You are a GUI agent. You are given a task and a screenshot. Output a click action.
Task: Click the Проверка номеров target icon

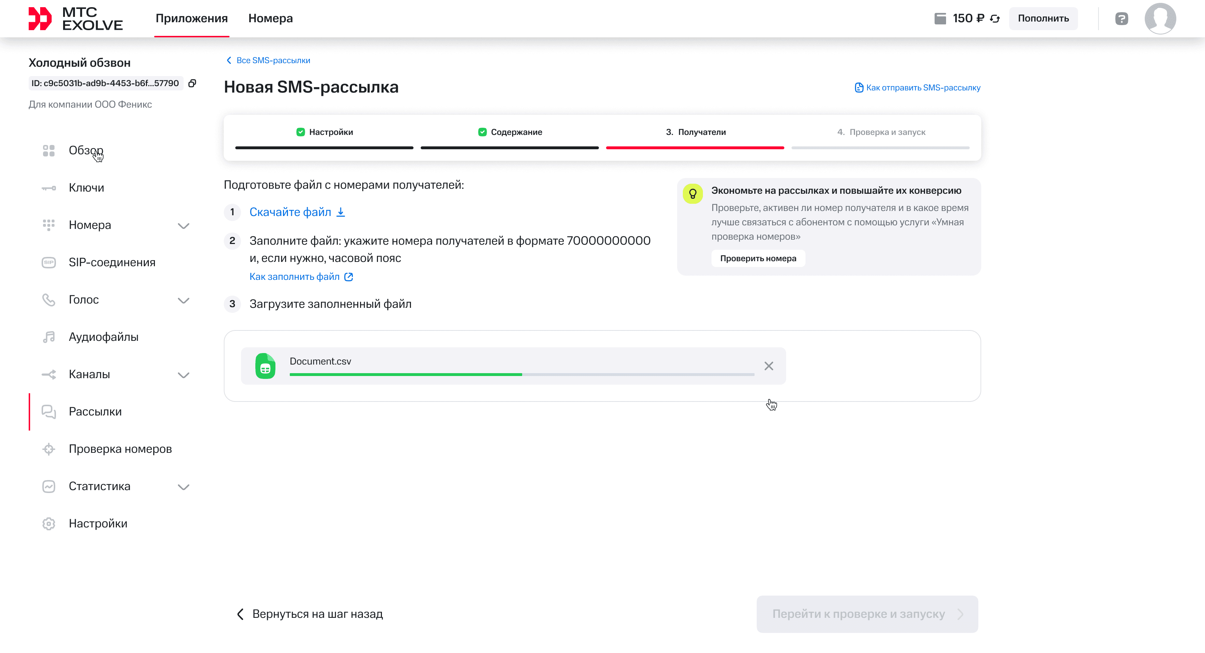click(49, 449)
